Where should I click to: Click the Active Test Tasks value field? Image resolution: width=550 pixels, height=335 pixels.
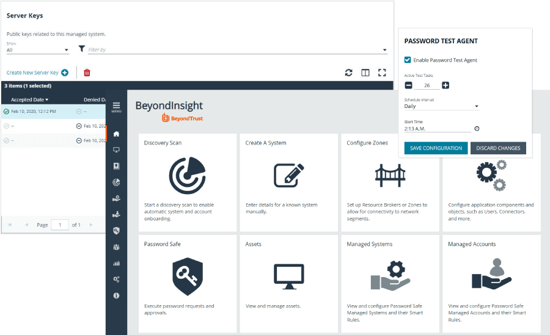pyautogui.click(x=427, y=85)
